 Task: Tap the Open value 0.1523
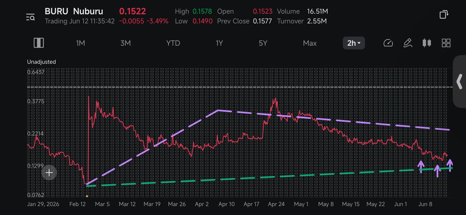pos(262,12)
